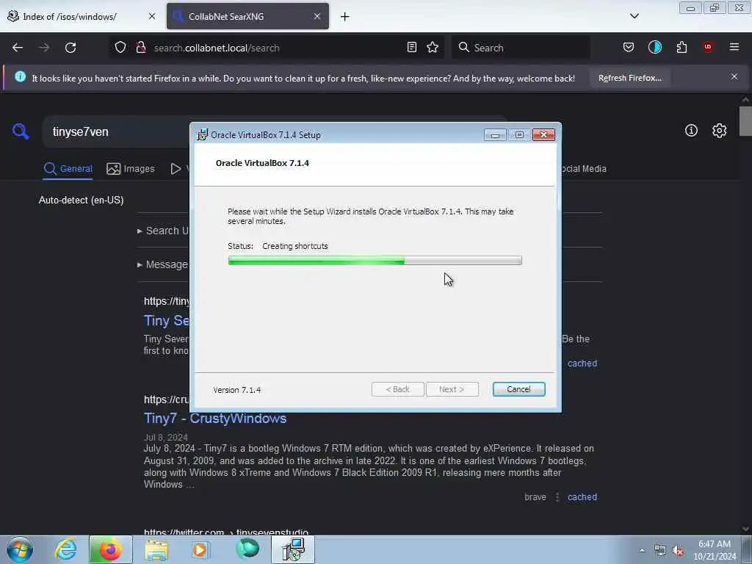
Task: Minimize the VirtualBox Setup dialog
Action: (x=495, y=135)
